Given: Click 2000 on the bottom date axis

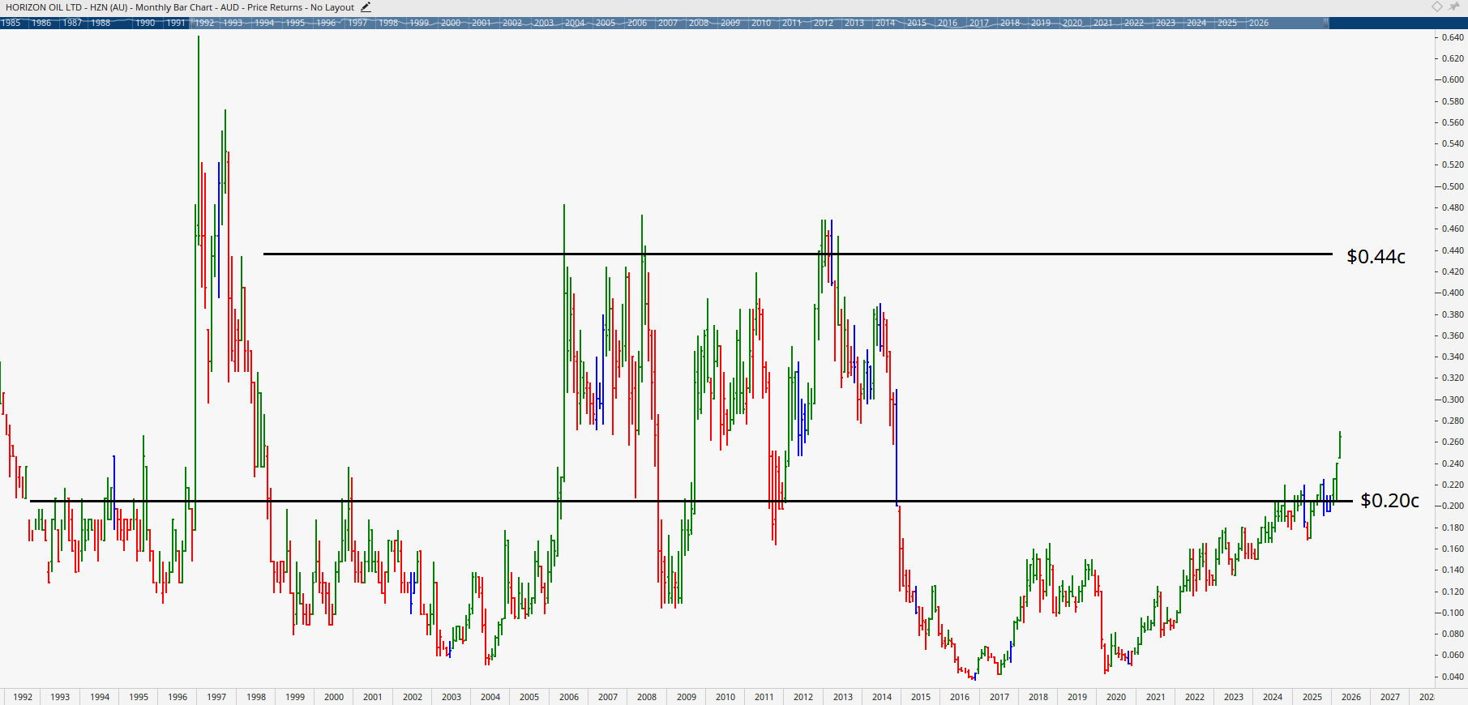Looking at the screenshot, I should click(334, 697).
